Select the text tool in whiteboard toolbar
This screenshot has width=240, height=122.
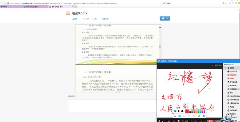tap(175, 116)
